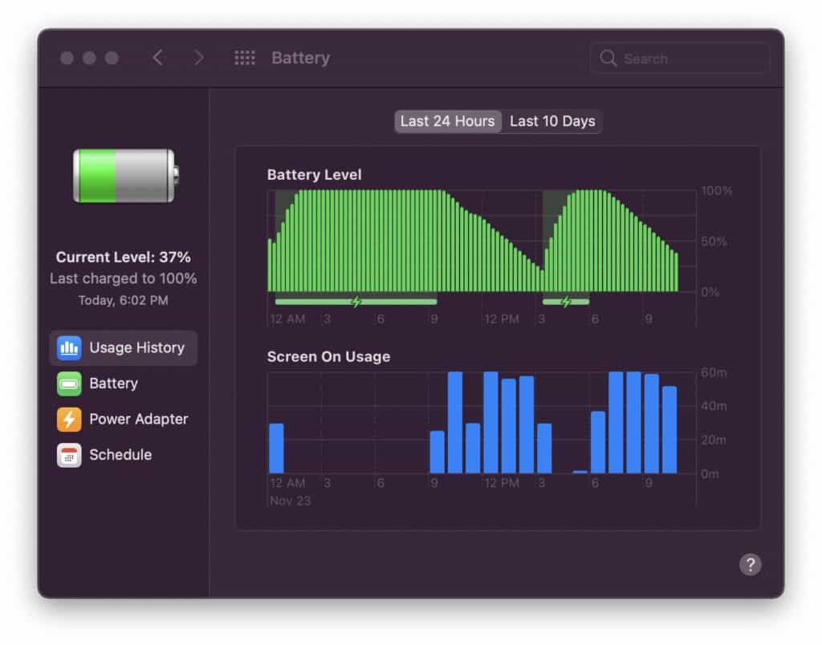Open the Schedule calendar icon

(70, 455)
